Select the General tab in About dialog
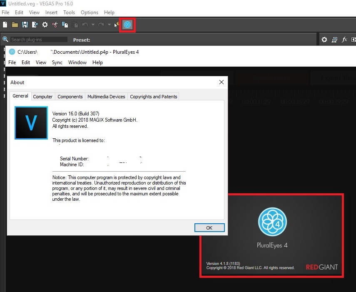The width and height of the screenshot is (356, 292). [x=20, y=96]
